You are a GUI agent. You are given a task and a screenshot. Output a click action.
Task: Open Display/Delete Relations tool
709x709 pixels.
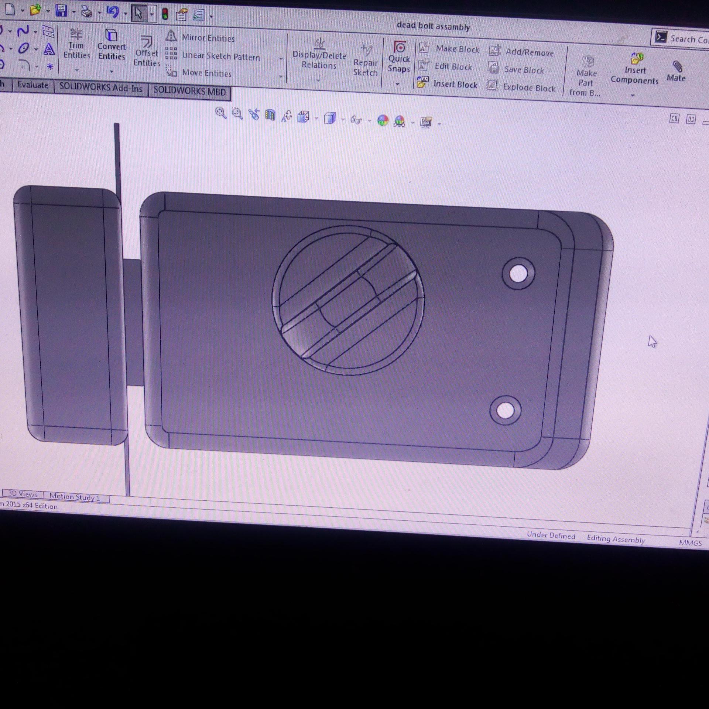(319, 54)
